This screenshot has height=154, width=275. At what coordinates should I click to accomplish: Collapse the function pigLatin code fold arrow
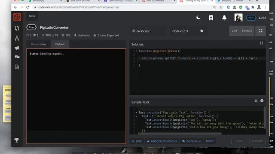pyautogui.click(x=137, y=51)
